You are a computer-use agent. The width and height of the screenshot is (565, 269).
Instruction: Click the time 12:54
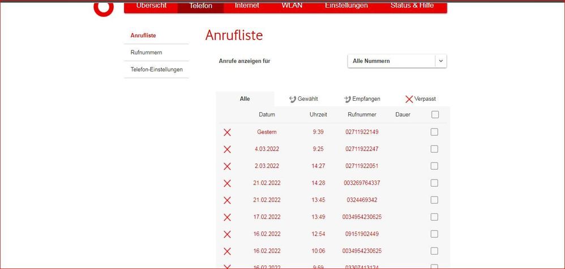click(x=318, y=234)
